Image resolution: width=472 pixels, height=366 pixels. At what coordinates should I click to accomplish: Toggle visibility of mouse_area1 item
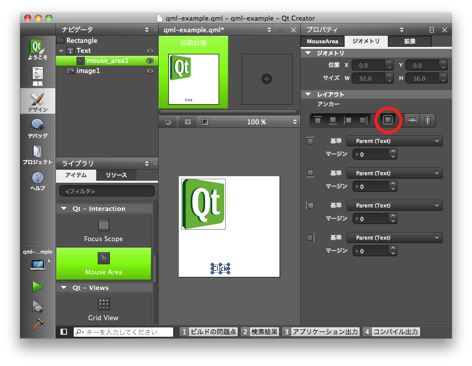(150, 61)
